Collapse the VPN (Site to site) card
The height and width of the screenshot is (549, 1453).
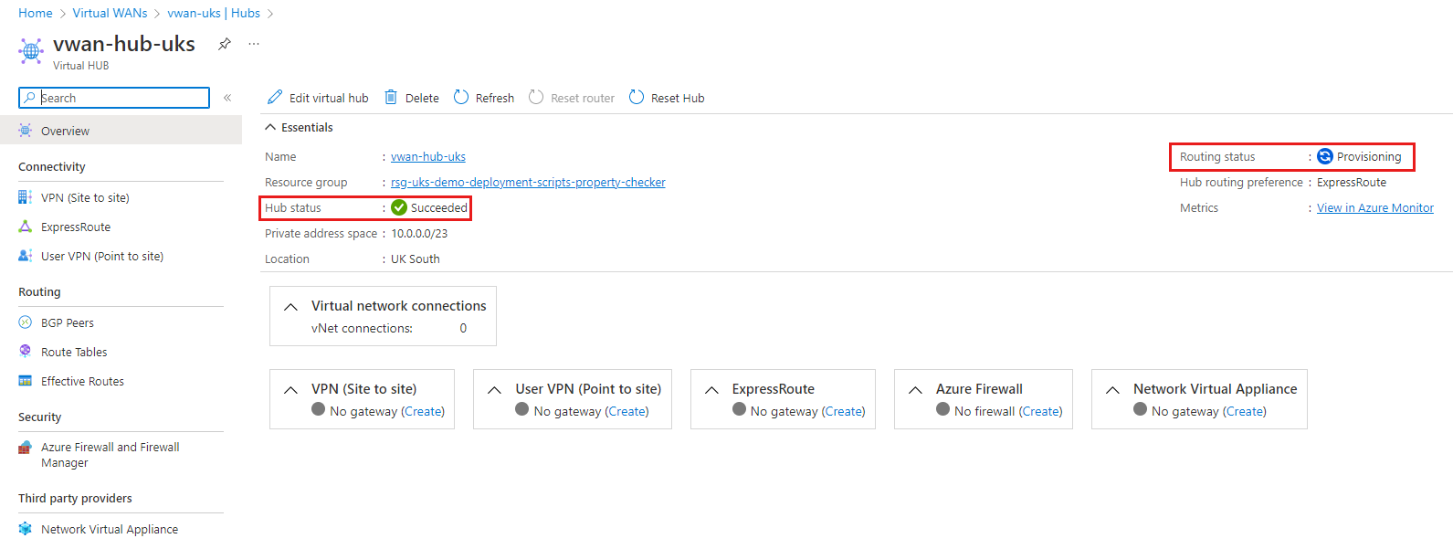pyautogui.click(x=290, y=390)
